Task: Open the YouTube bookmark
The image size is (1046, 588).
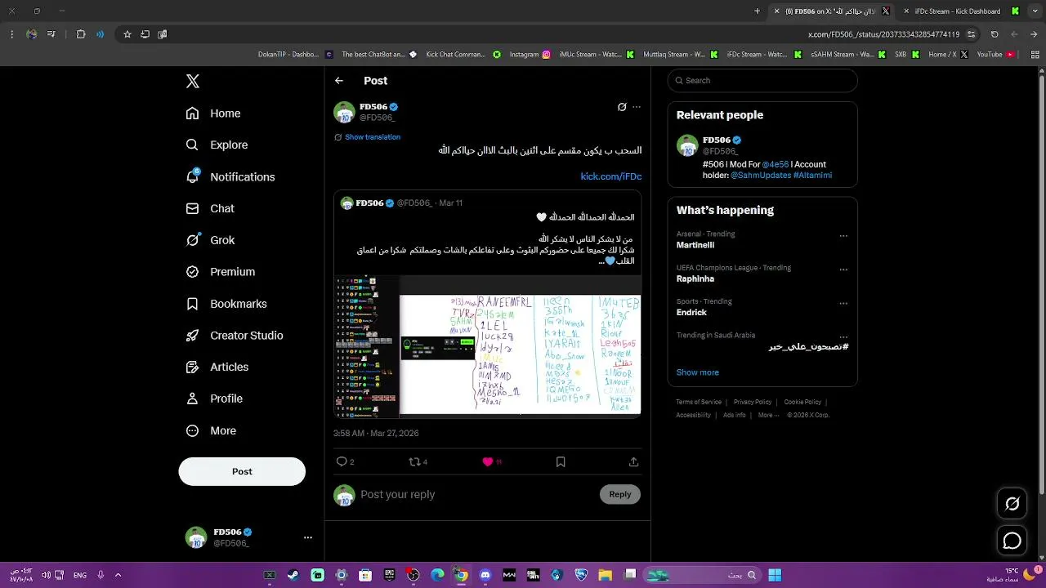Action: pos(995,55)
